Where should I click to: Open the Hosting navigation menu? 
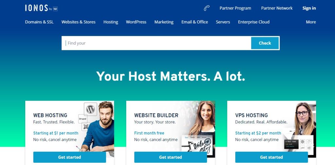111,22
